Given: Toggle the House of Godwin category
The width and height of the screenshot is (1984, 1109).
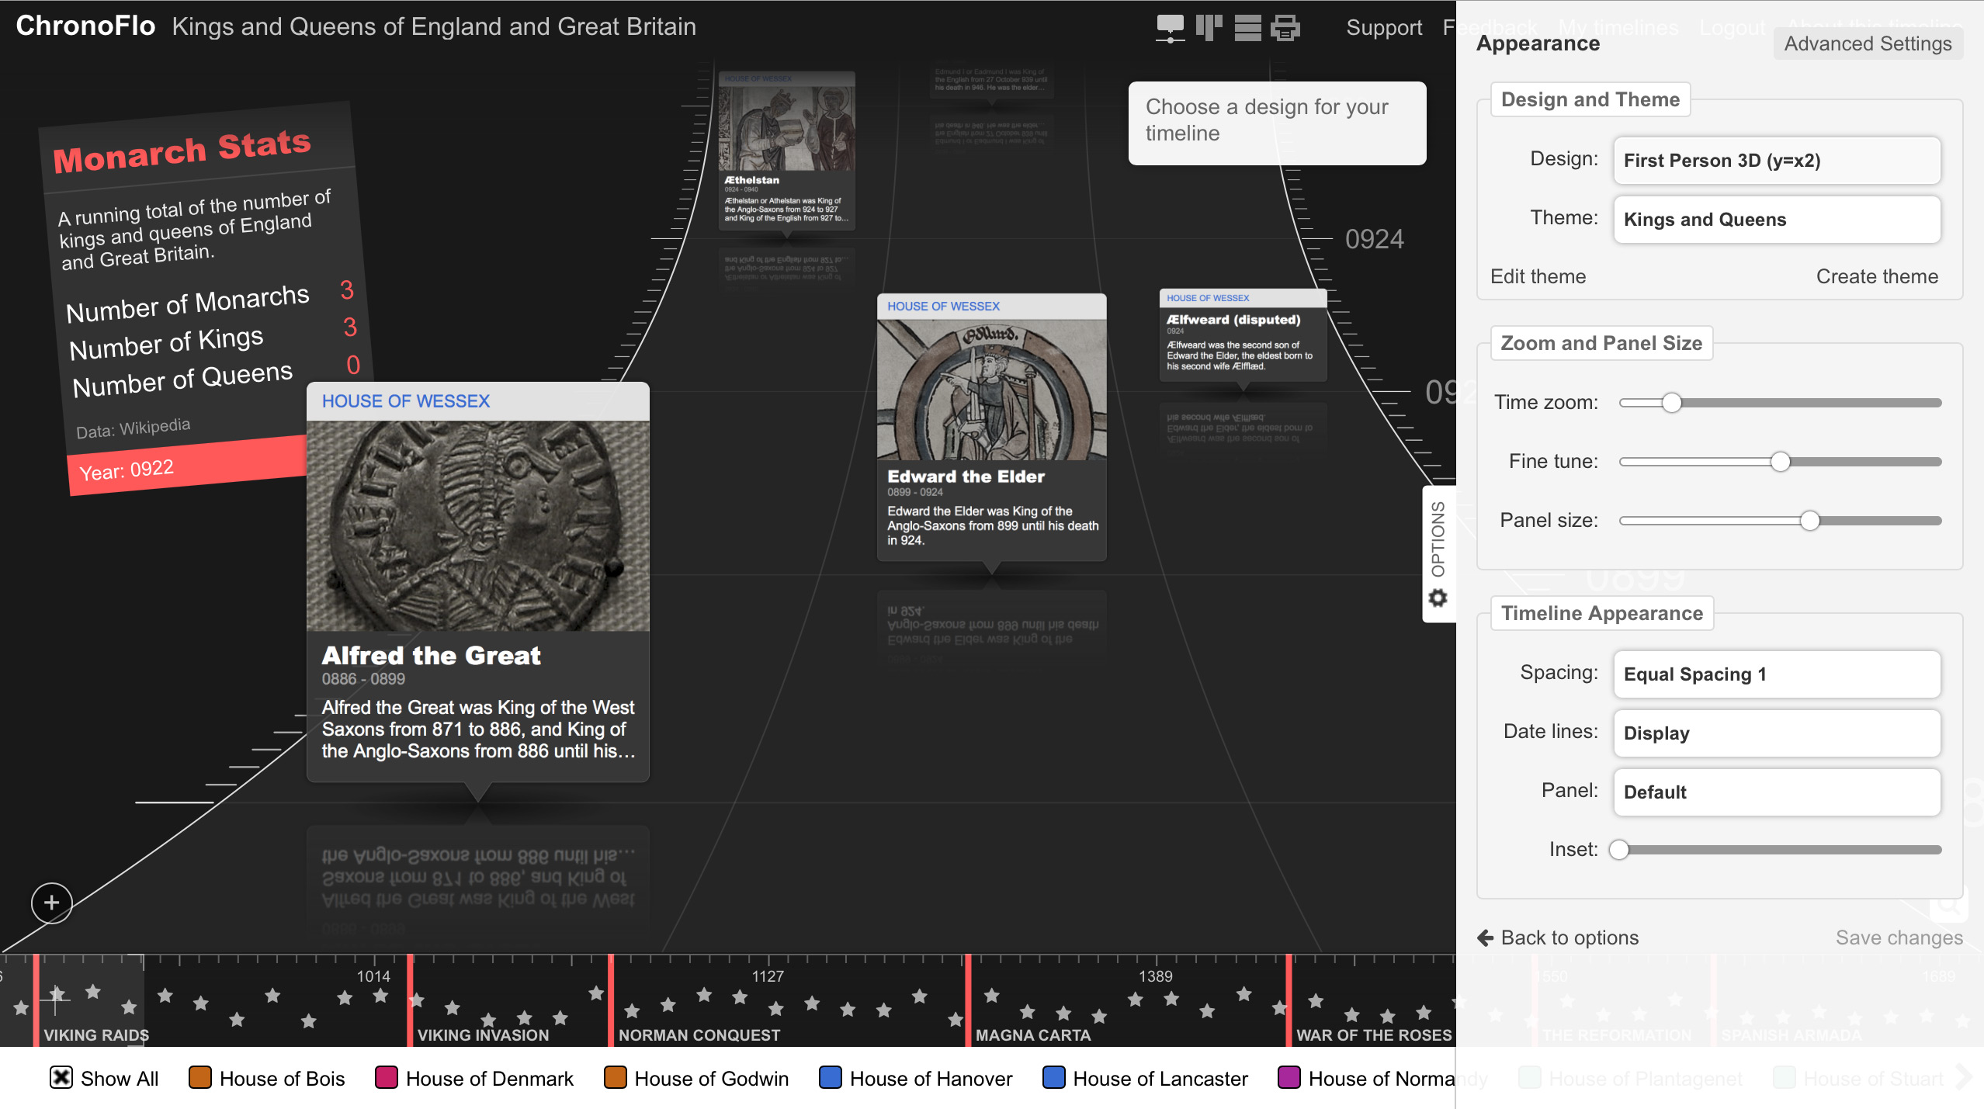Looking at the screenshot, I should [616, 1078].
